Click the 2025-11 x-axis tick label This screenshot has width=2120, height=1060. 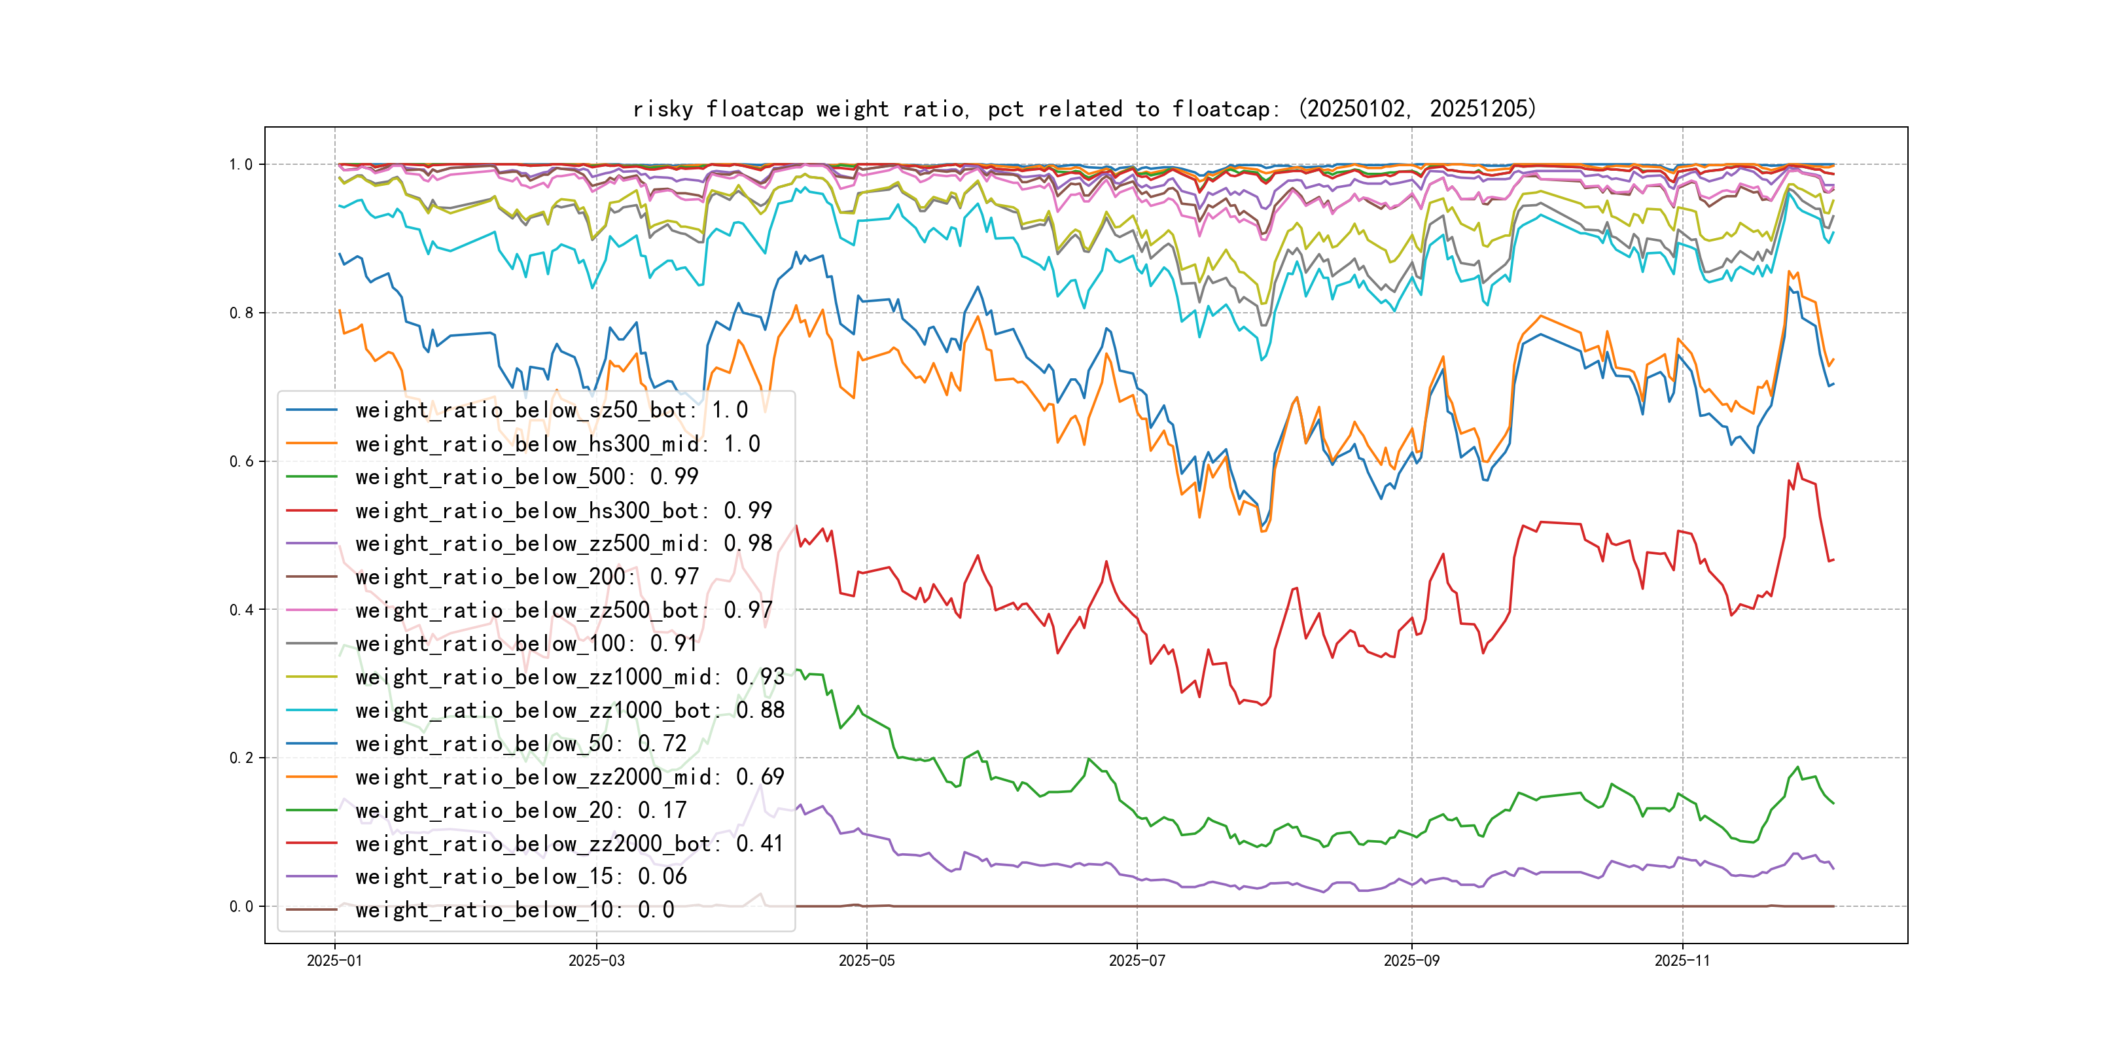pos(1682,961)
